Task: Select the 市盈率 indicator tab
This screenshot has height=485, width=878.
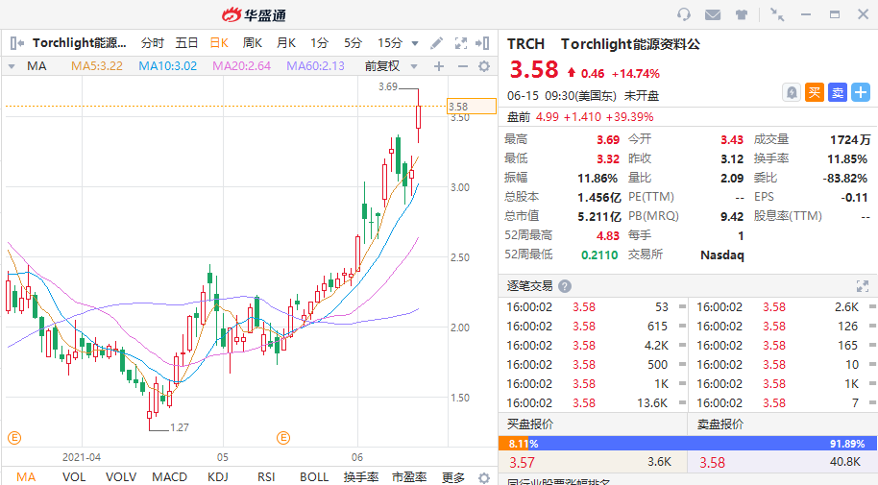Action: tap(409, 477)
